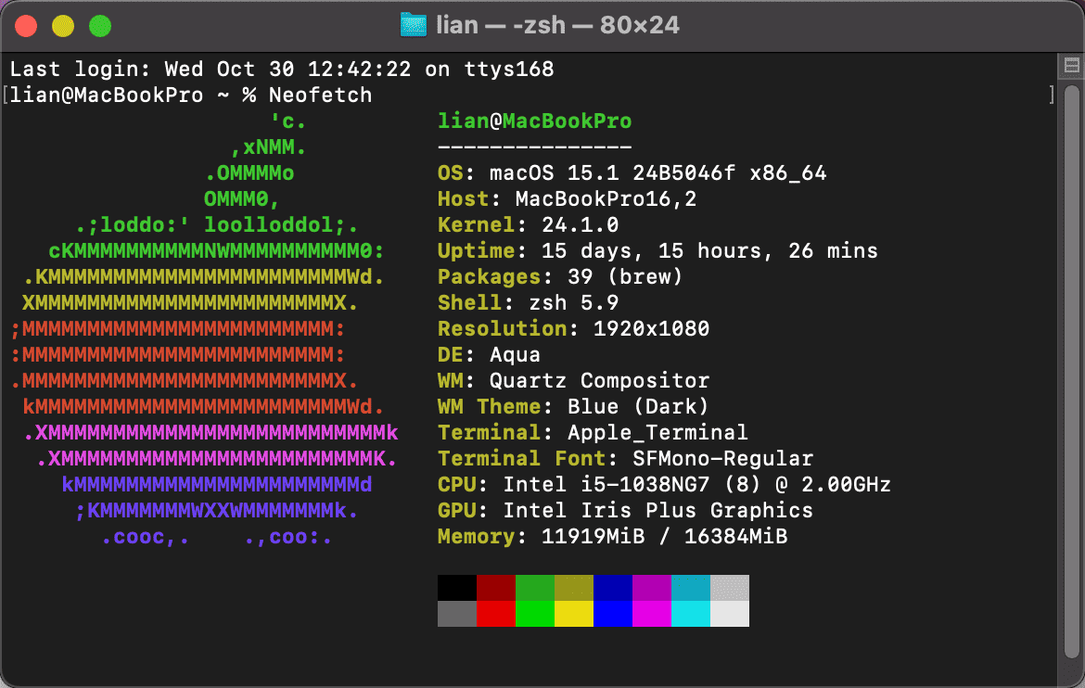Viewport: 1085px width, 688px height.
Task: Click the purple magenta color block
Action: (652, 588)
